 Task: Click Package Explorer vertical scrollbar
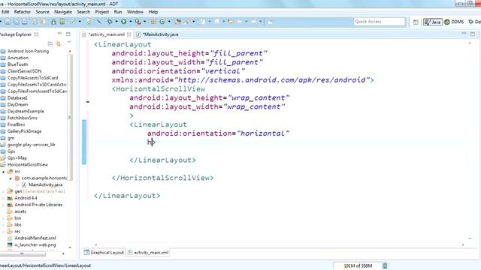pos(70,117)
